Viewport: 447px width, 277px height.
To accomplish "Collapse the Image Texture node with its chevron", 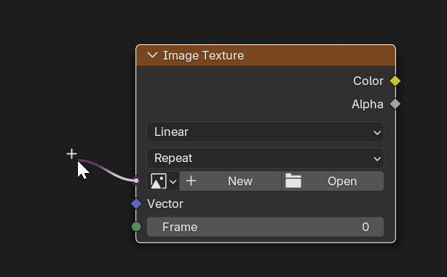I will pyautogui.click(x=153, y=55).
